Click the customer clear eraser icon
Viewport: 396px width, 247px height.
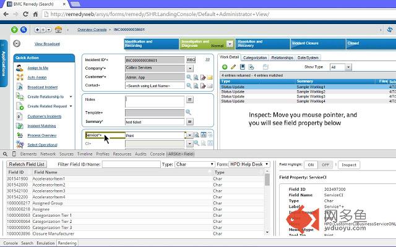203,77
